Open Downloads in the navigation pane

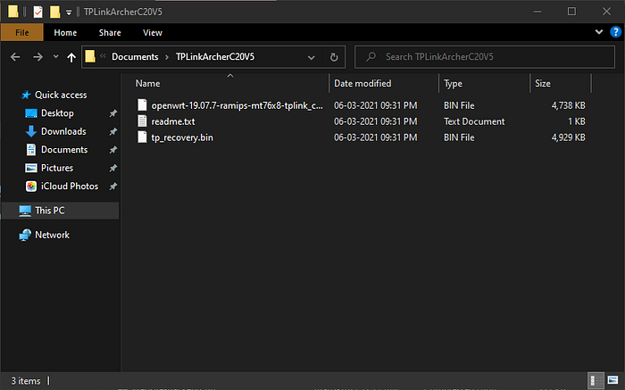(x=63, y=131)
